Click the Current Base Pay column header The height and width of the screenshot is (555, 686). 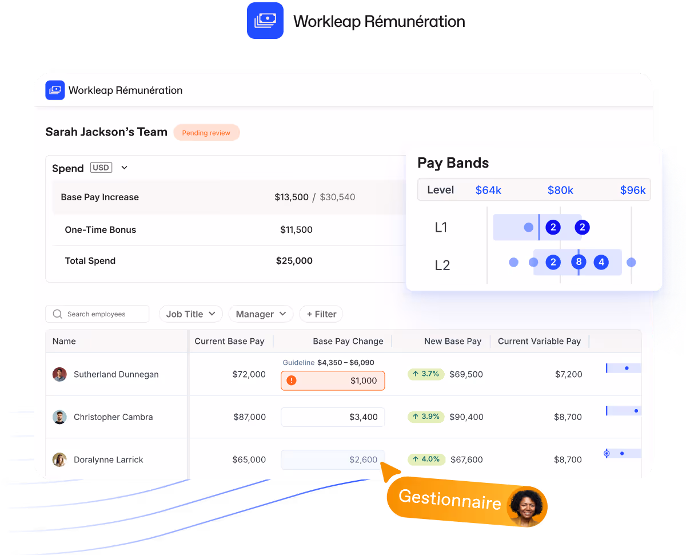[229, 341]
